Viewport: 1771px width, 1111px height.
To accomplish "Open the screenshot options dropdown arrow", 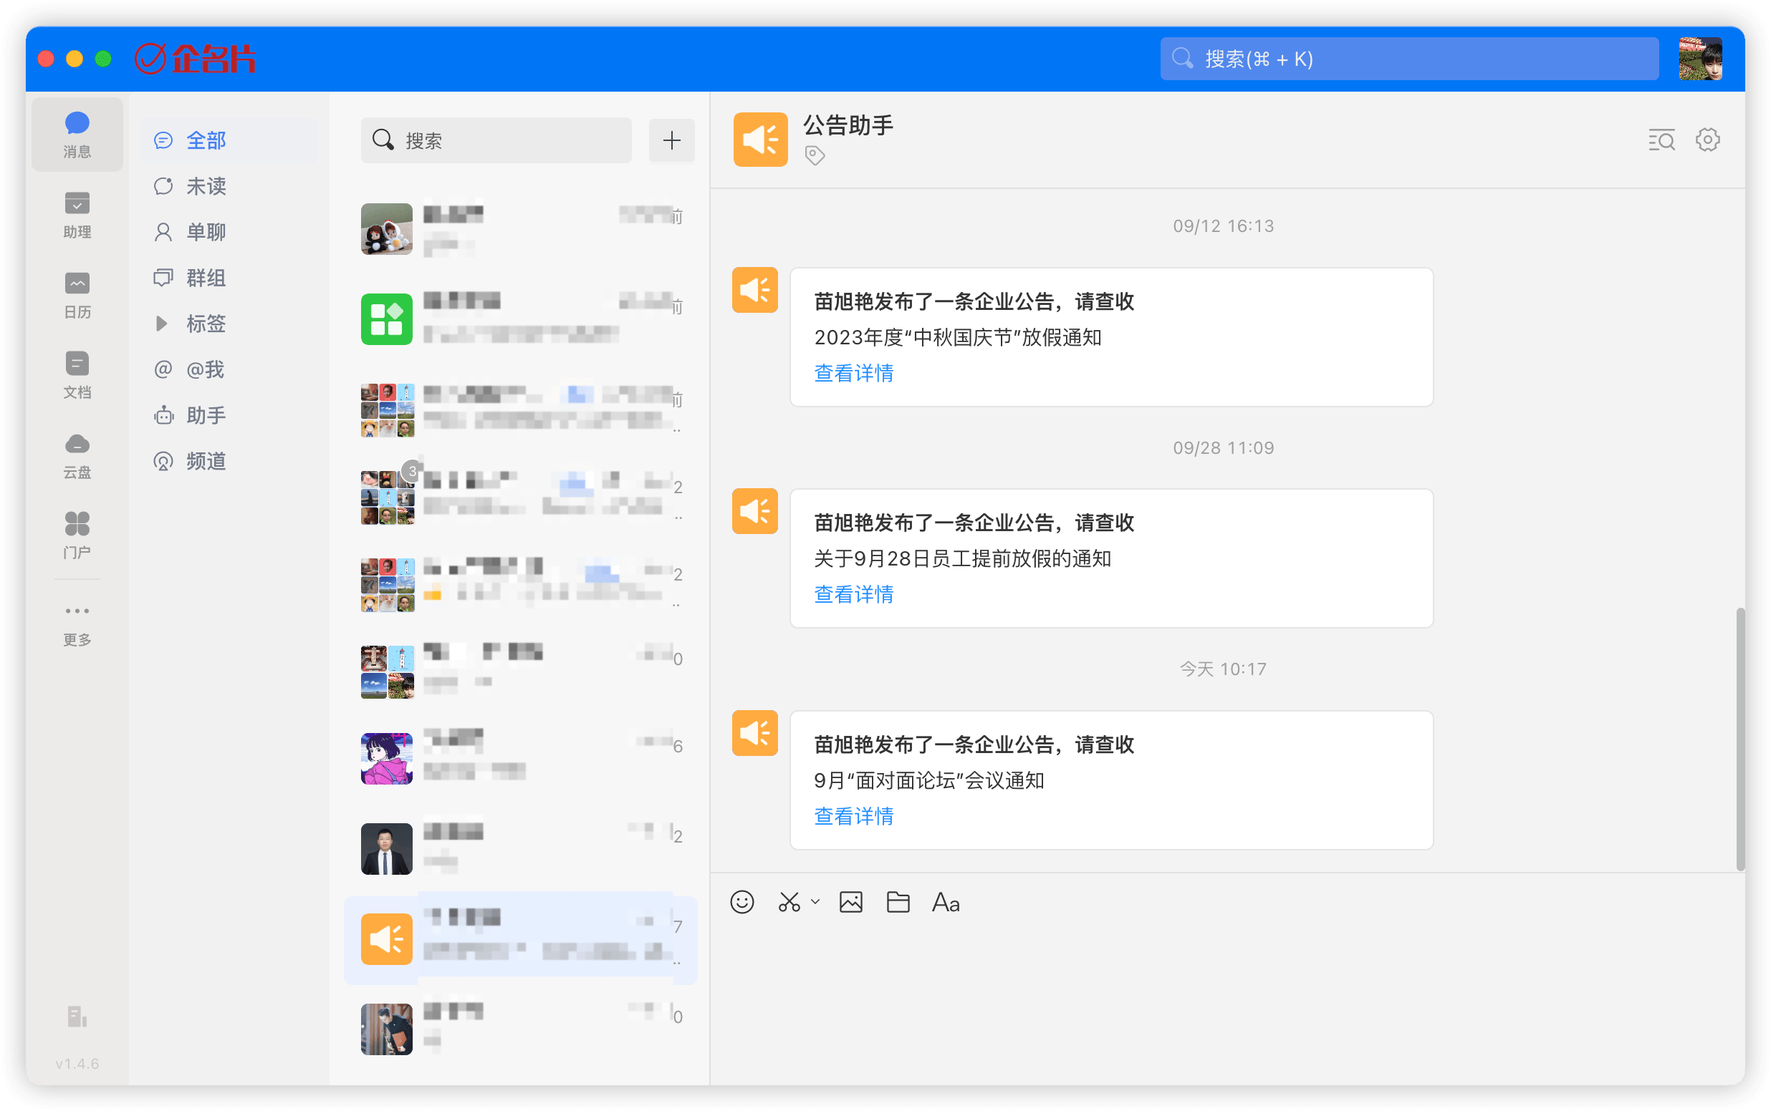I will click(x=815, y=902).
